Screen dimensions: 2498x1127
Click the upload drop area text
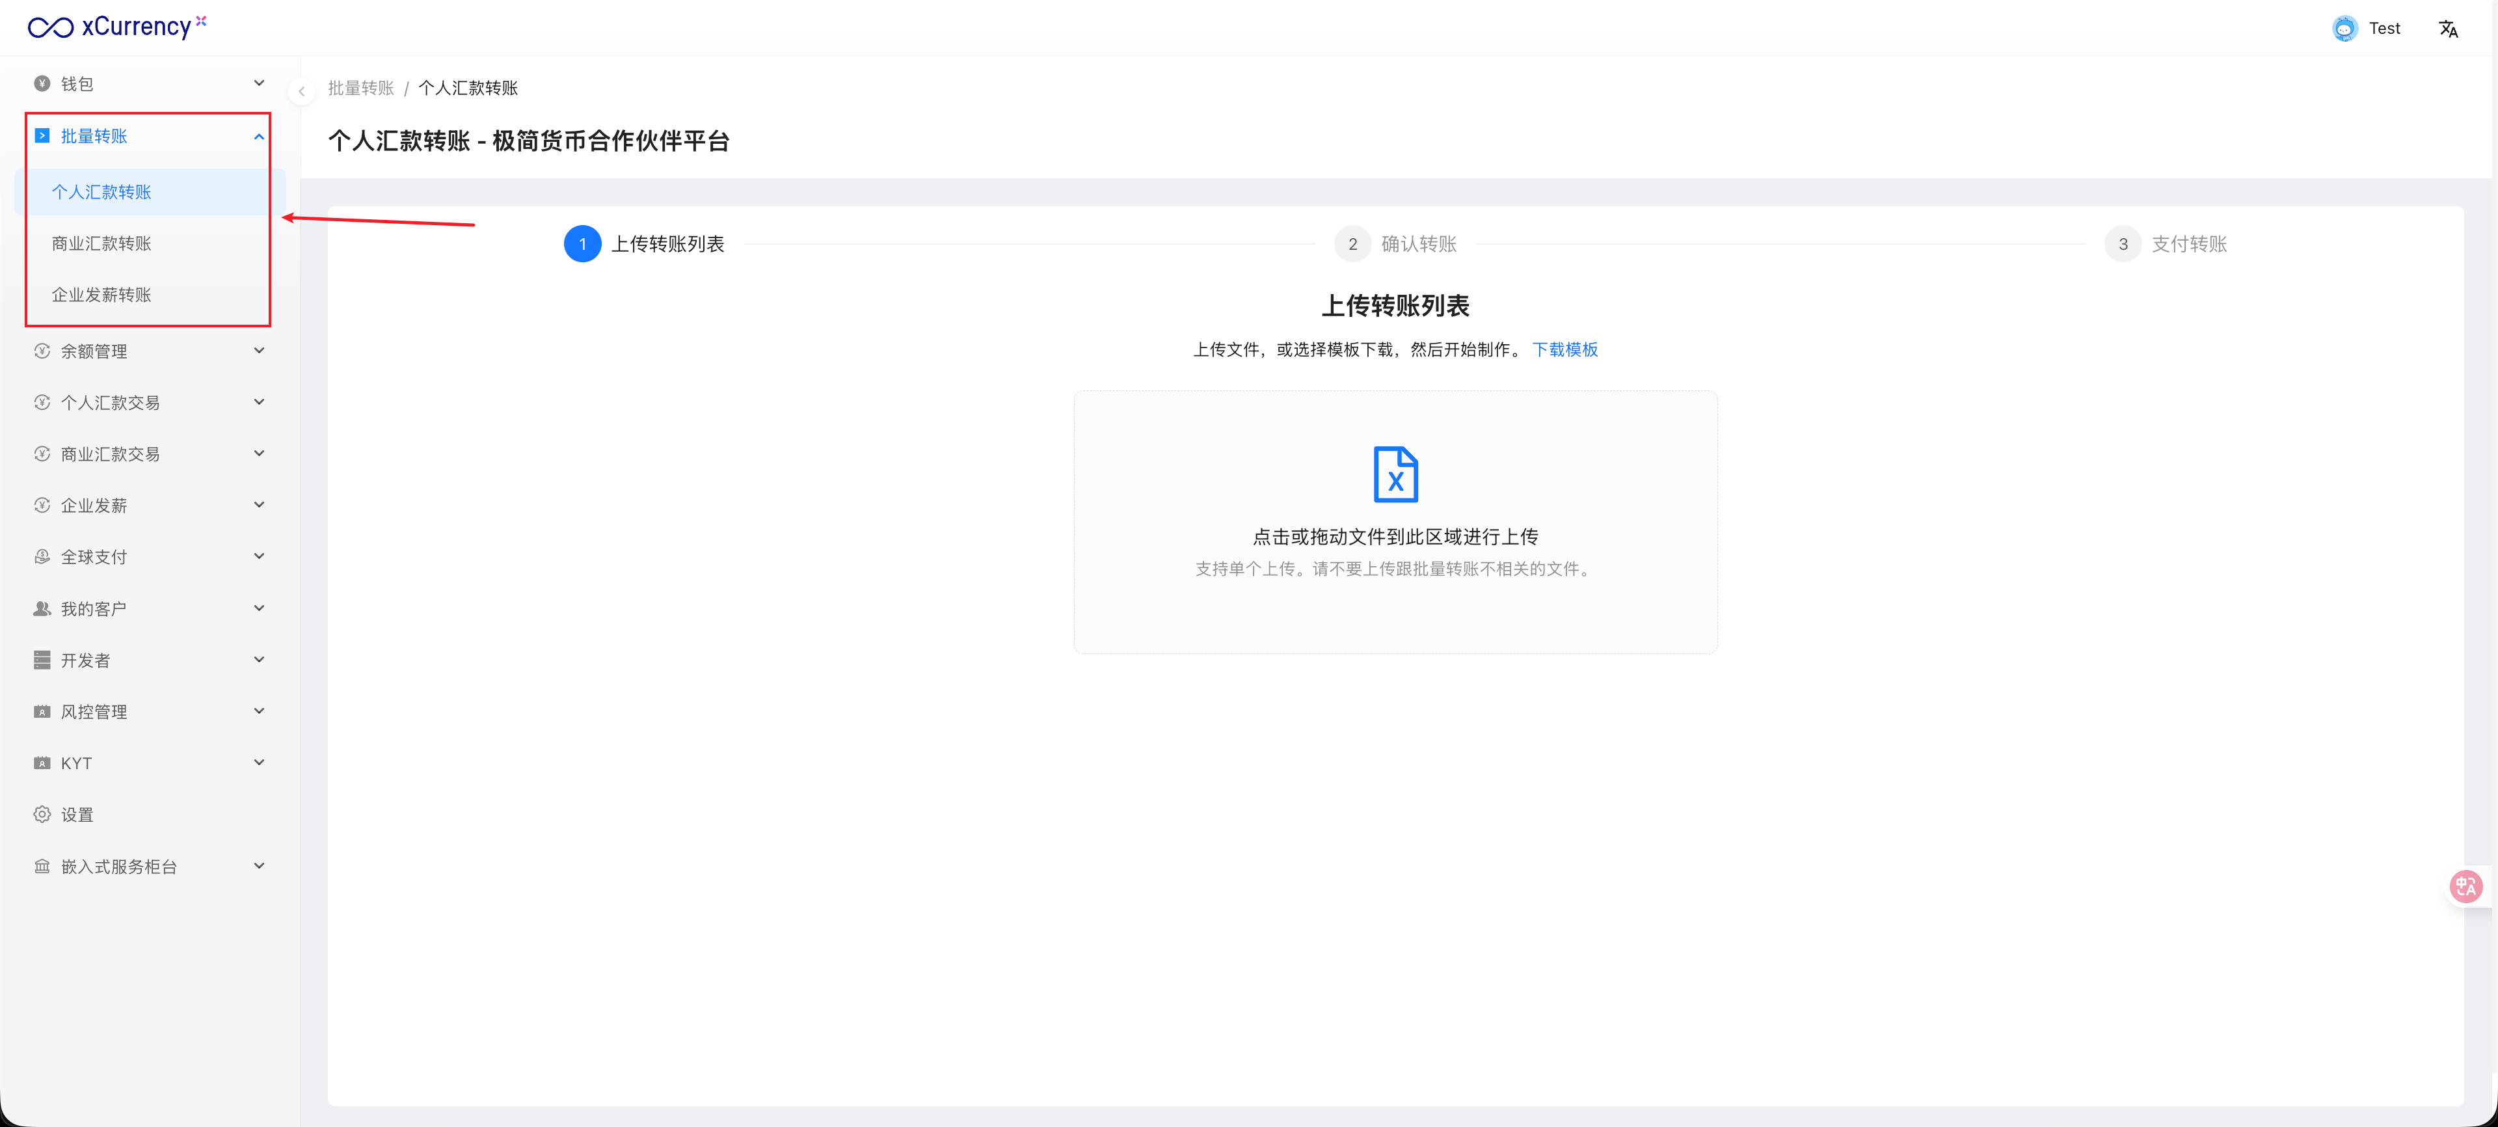tap(1395, 536)
